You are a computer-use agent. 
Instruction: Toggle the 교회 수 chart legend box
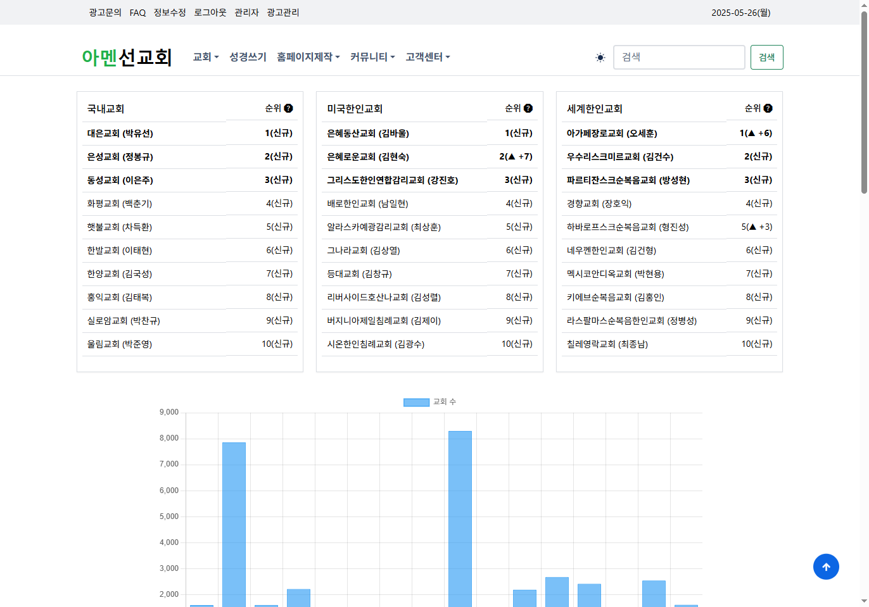(416, 402)
